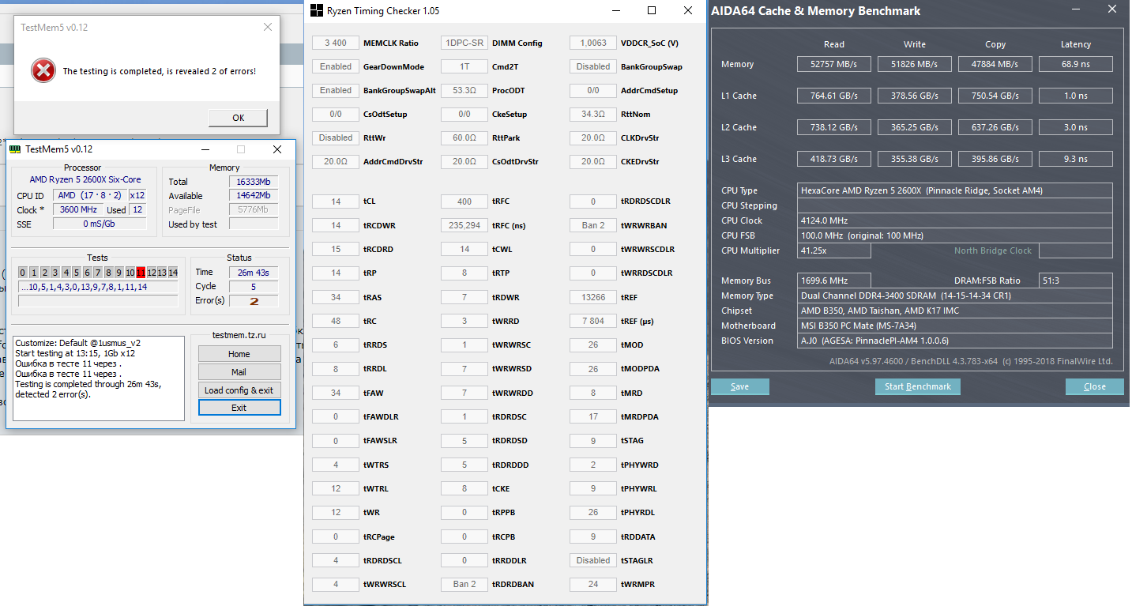Click the tRFC (ns) value field
The width and height of the screenshot is (1132, 610).
[464, 225]
